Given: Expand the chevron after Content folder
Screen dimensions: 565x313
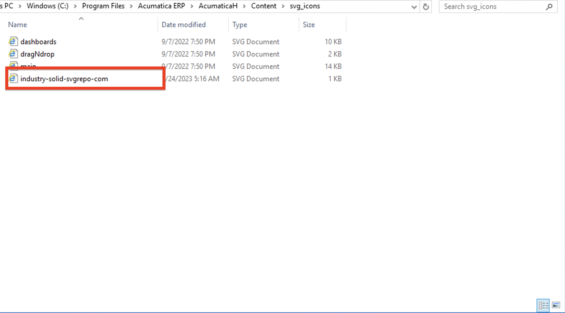Looking at the screenshot, I should click(283, 6).
